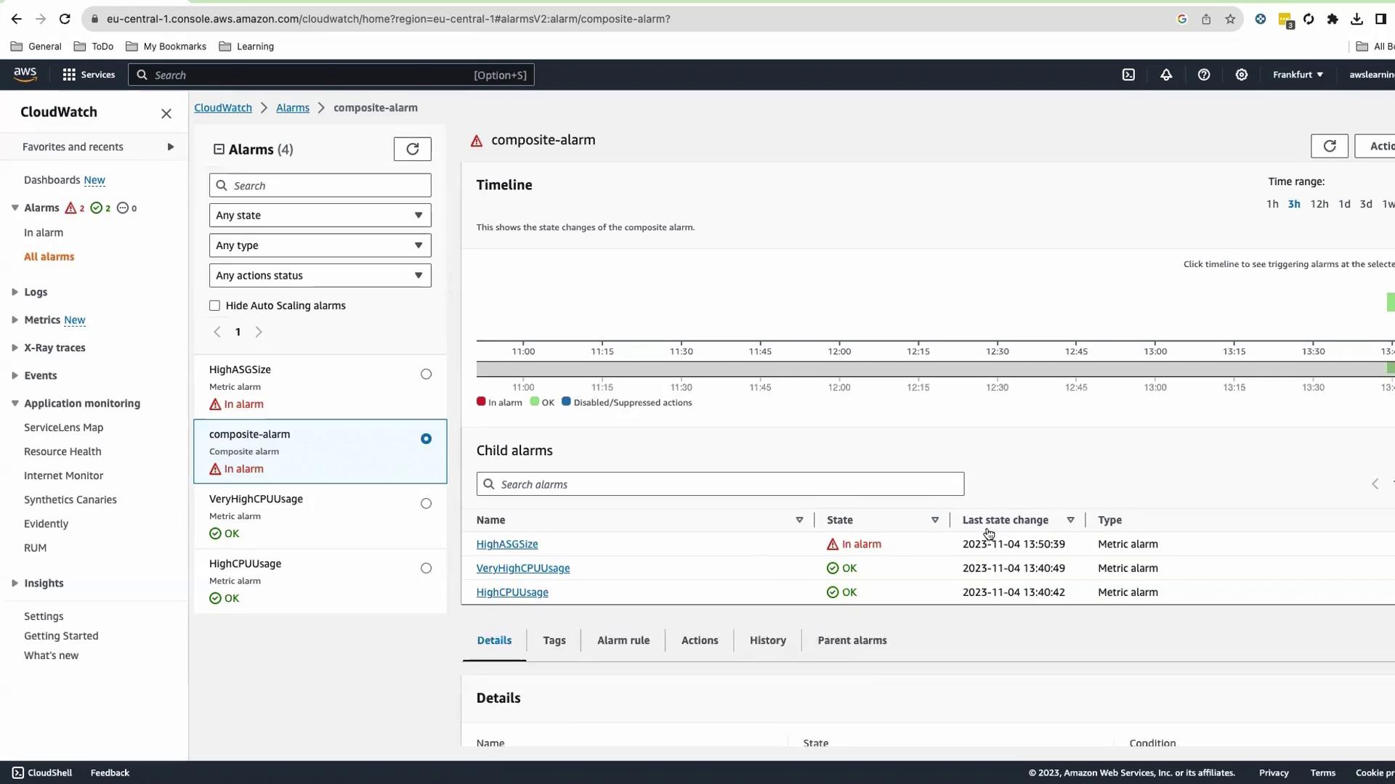Open the AWS help question mark icon
The width and height of the screenshot is (1395, 784).
coord(1204,75)
